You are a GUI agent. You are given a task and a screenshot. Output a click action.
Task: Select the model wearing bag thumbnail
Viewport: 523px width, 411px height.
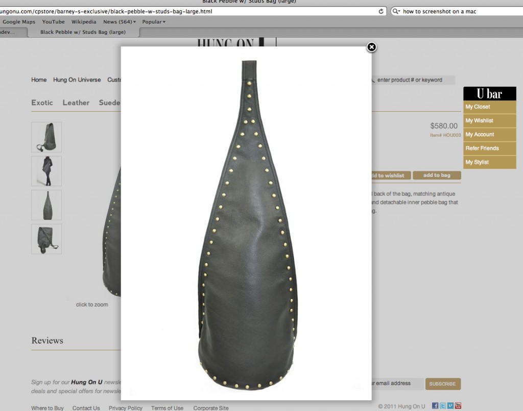click(46, 171)
